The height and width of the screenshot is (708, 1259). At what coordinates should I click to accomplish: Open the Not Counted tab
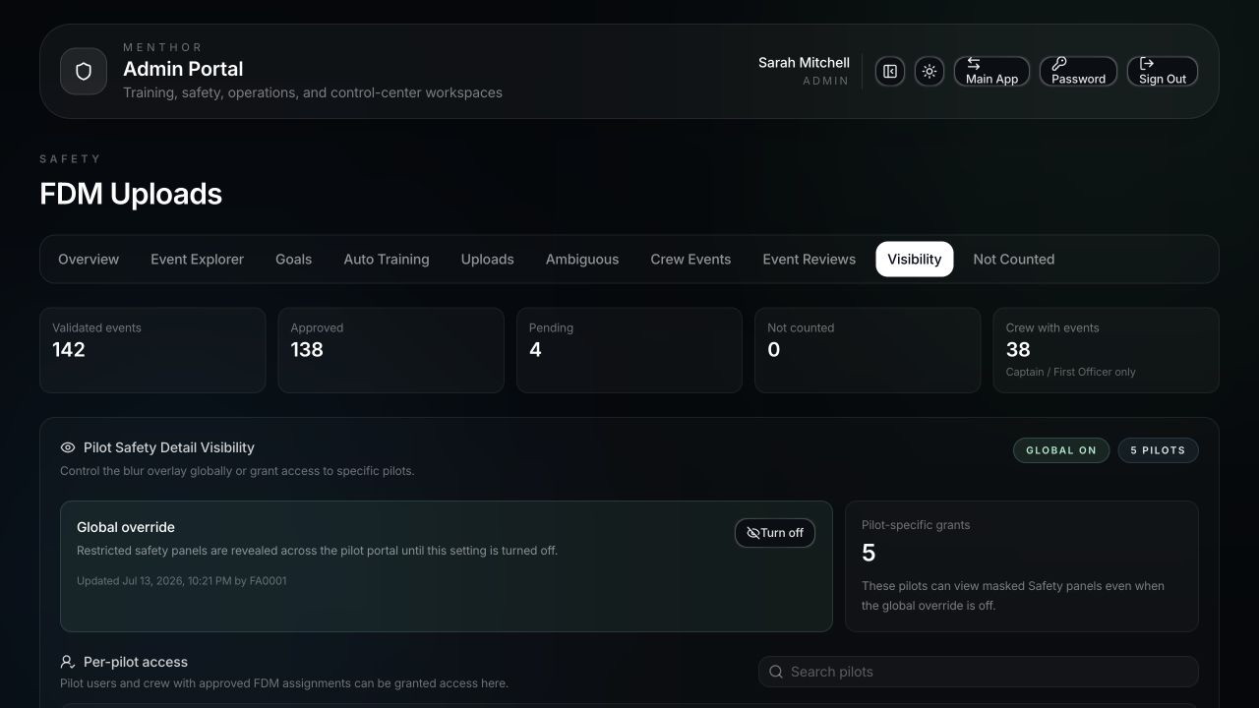click(1014, 260)
